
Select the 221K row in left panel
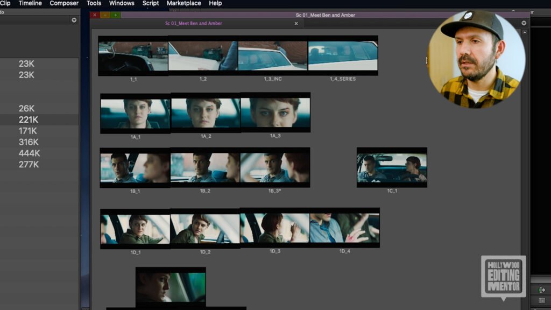(39, 119)
